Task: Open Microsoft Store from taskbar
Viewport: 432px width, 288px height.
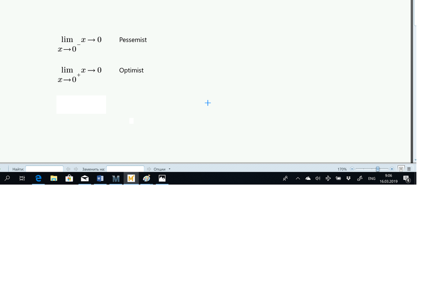Action: [x=69, y=178]
